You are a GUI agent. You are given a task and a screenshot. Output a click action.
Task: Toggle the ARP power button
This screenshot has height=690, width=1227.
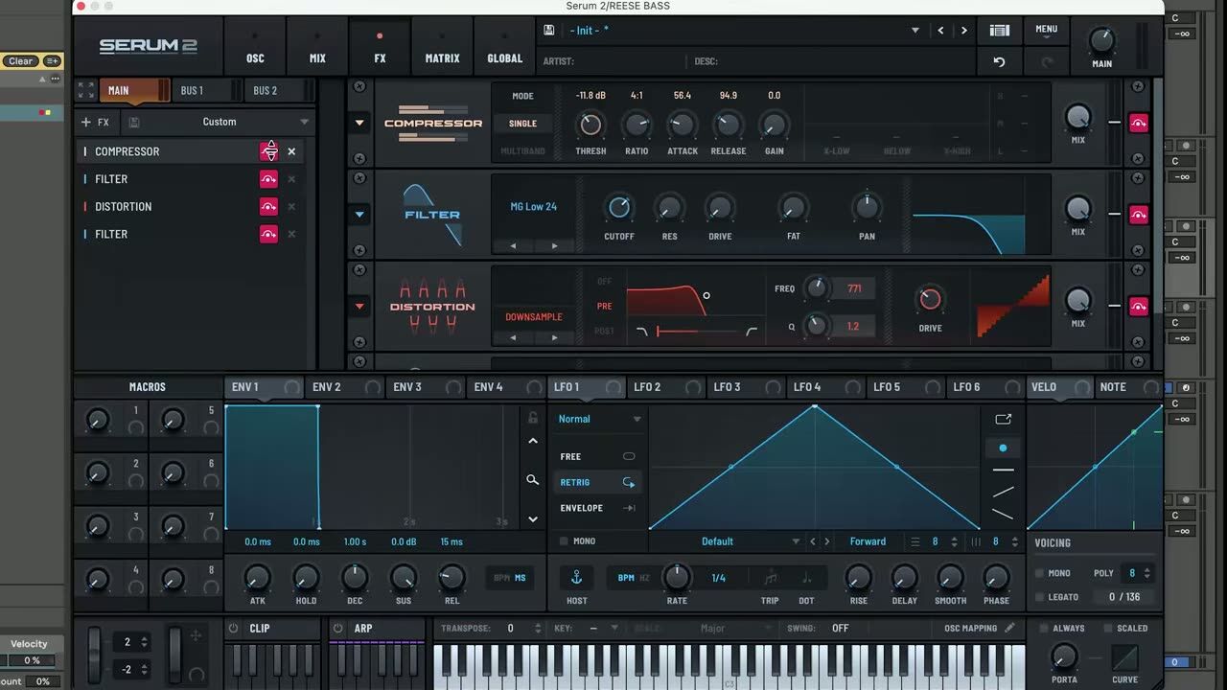click(337, 629)
